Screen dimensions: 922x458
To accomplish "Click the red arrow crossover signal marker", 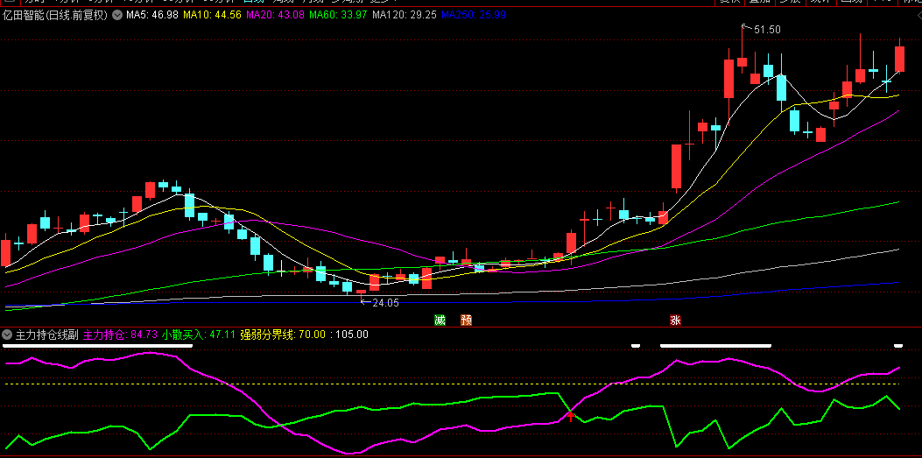I will pos(570,416).
